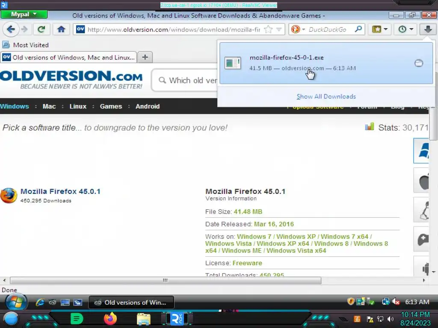Click the page URL in address bar
Screen dimensions: 438x328
(x=174, y=29)
